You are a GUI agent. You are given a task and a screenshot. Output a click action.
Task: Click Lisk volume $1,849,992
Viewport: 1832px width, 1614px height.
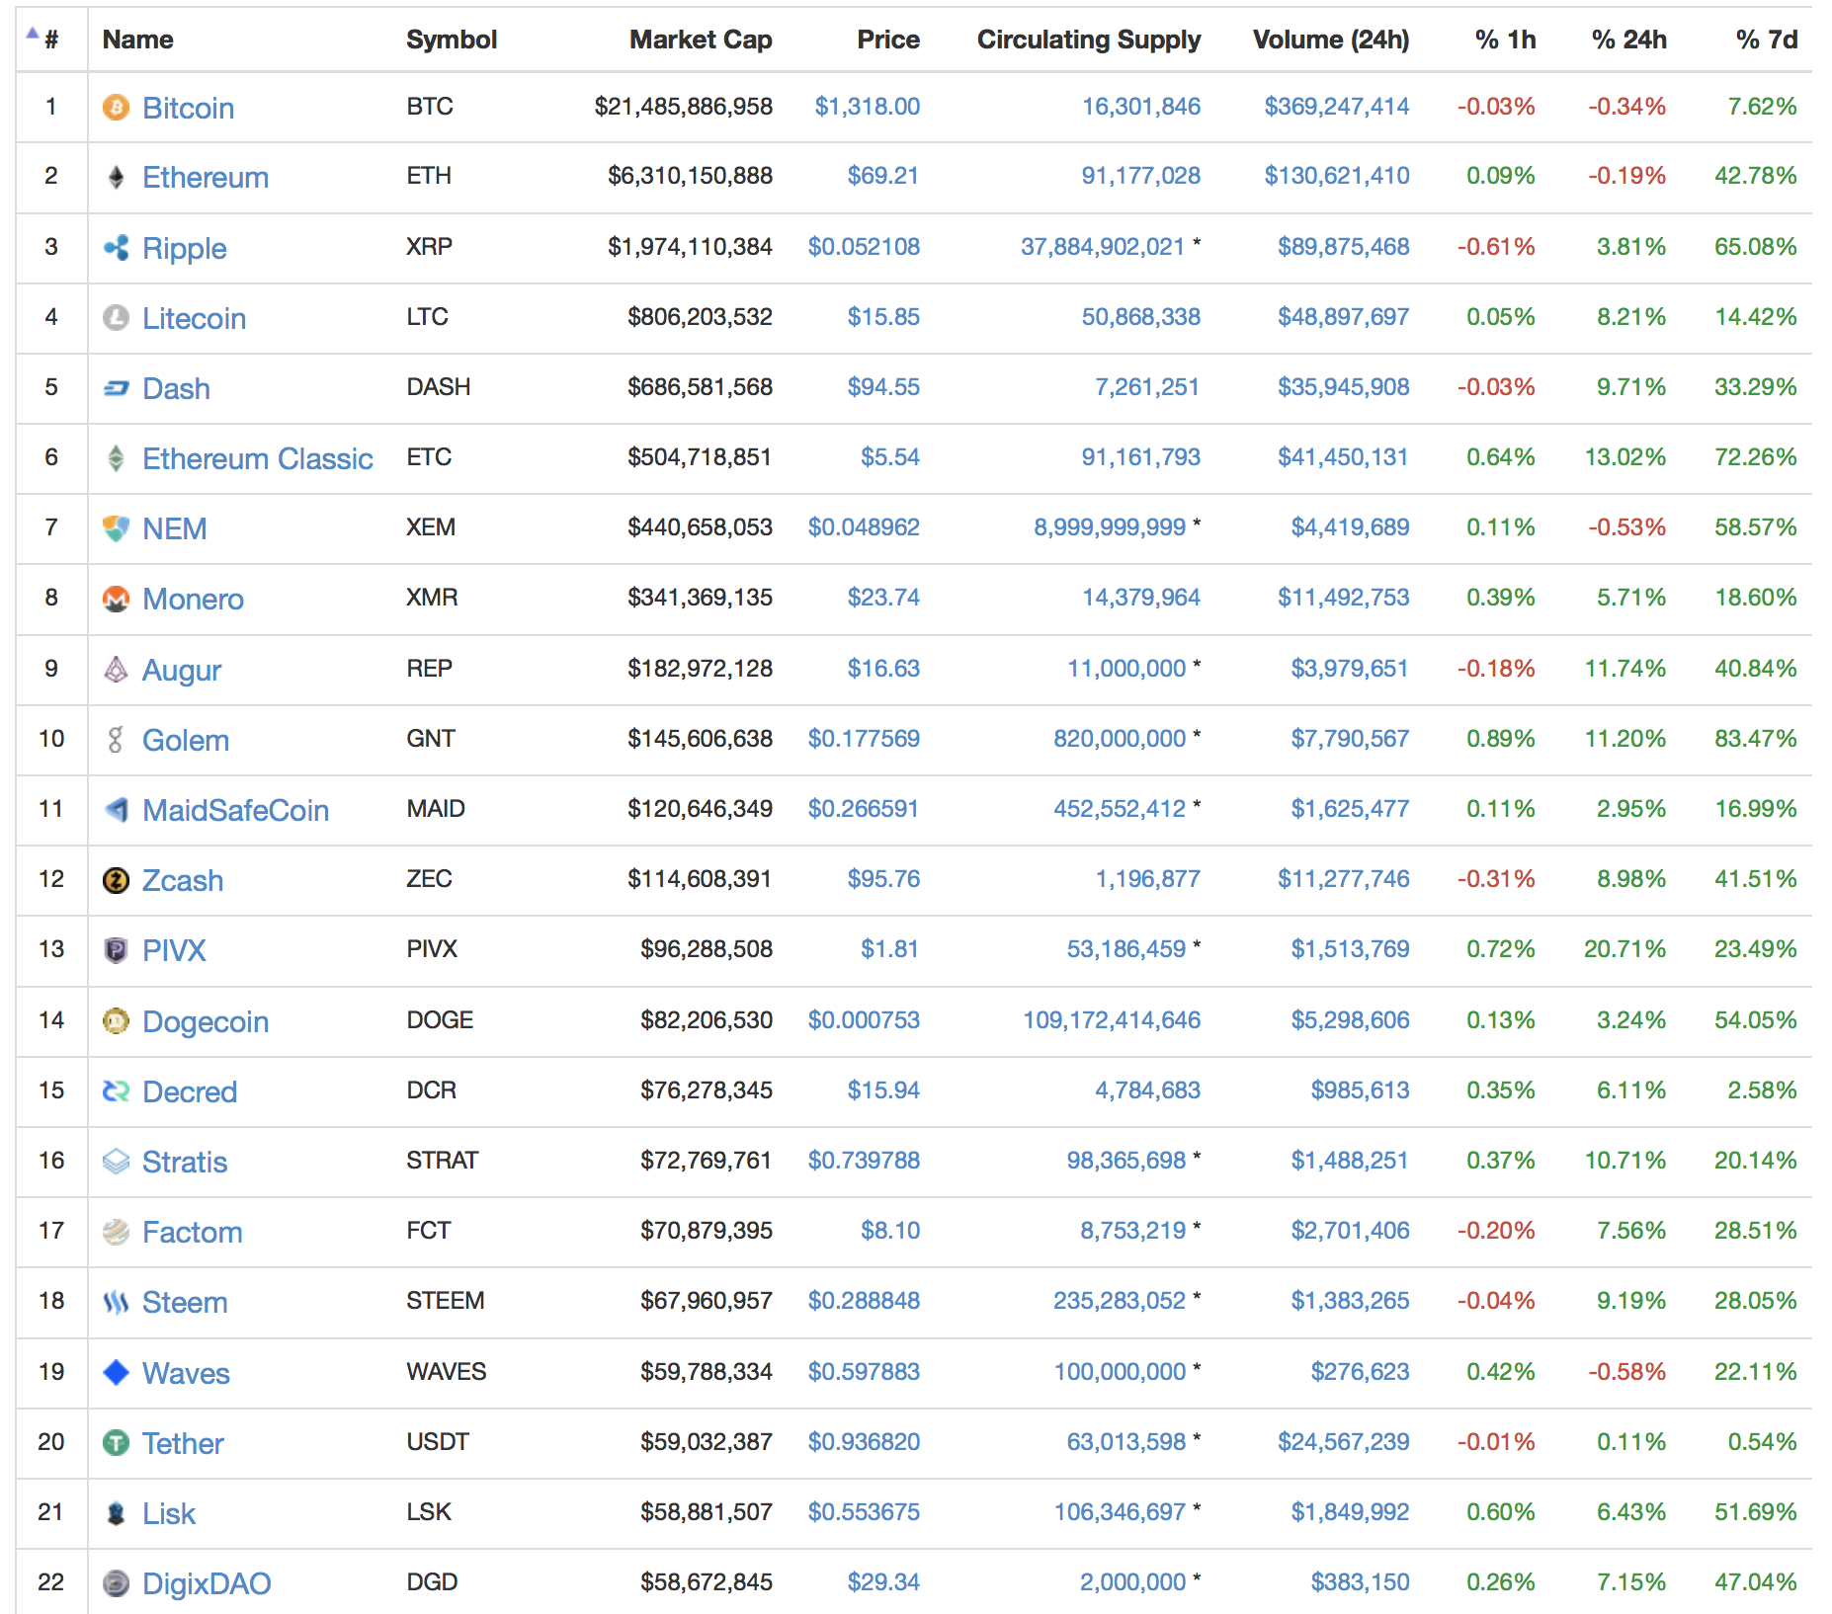coord(1350,1512)
